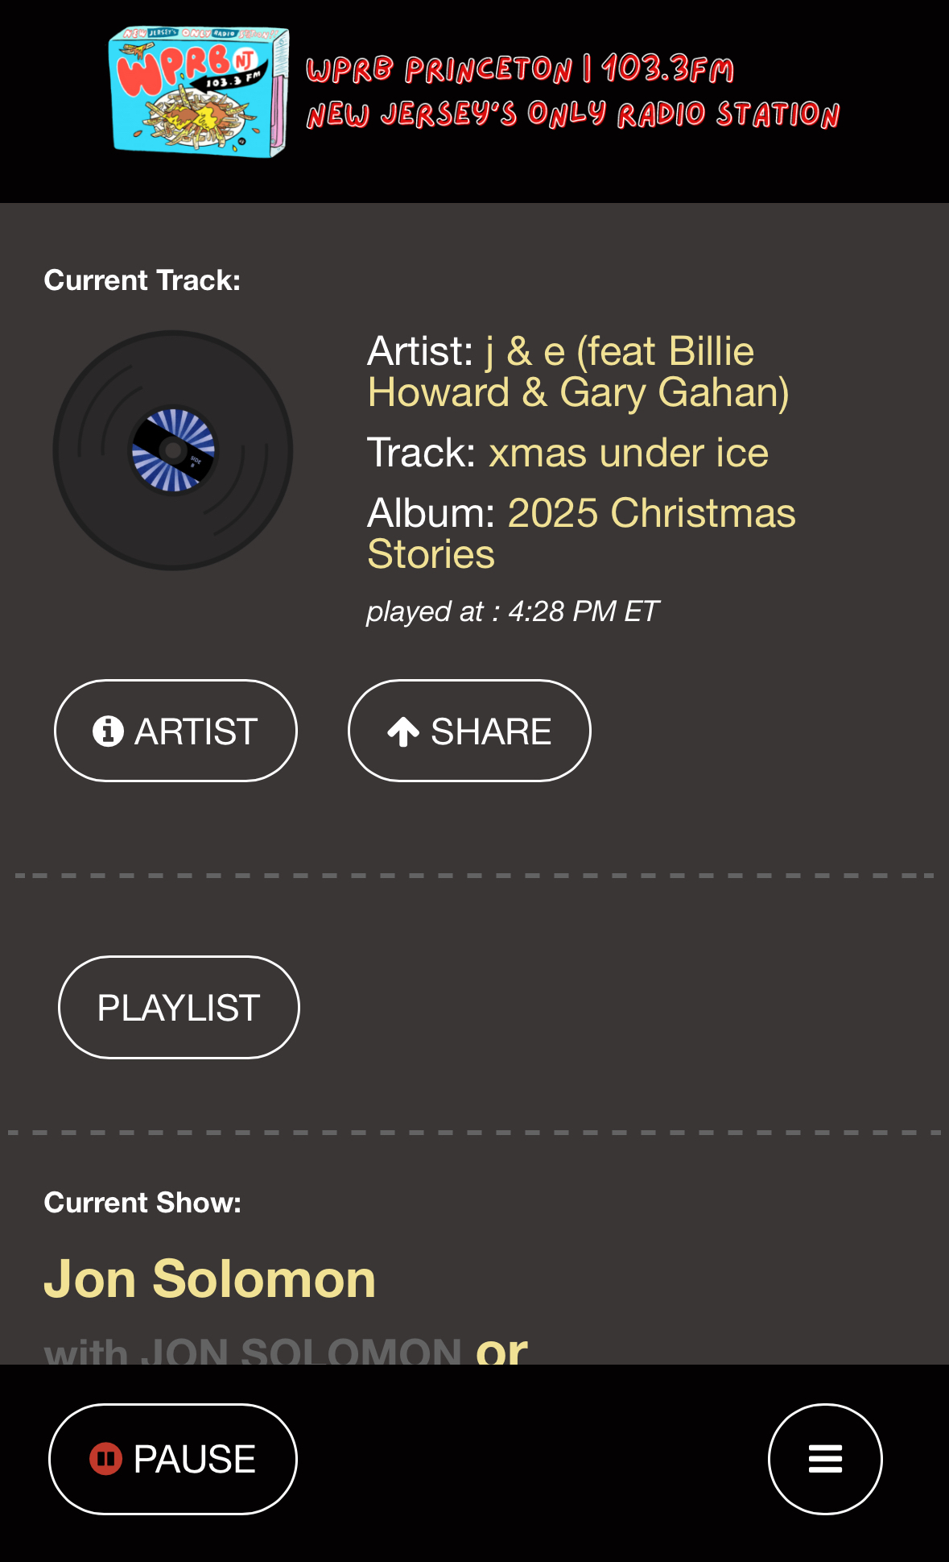Click the info icon beside ARTIST
Viewport: 949px width, 1562px height.
[x=109, y=731]
